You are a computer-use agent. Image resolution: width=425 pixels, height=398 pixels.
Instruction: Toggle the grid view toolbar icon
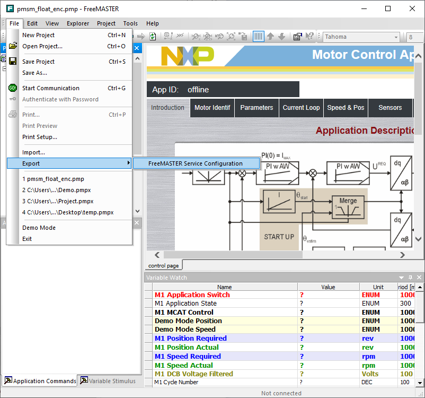(x=258, y=37)
